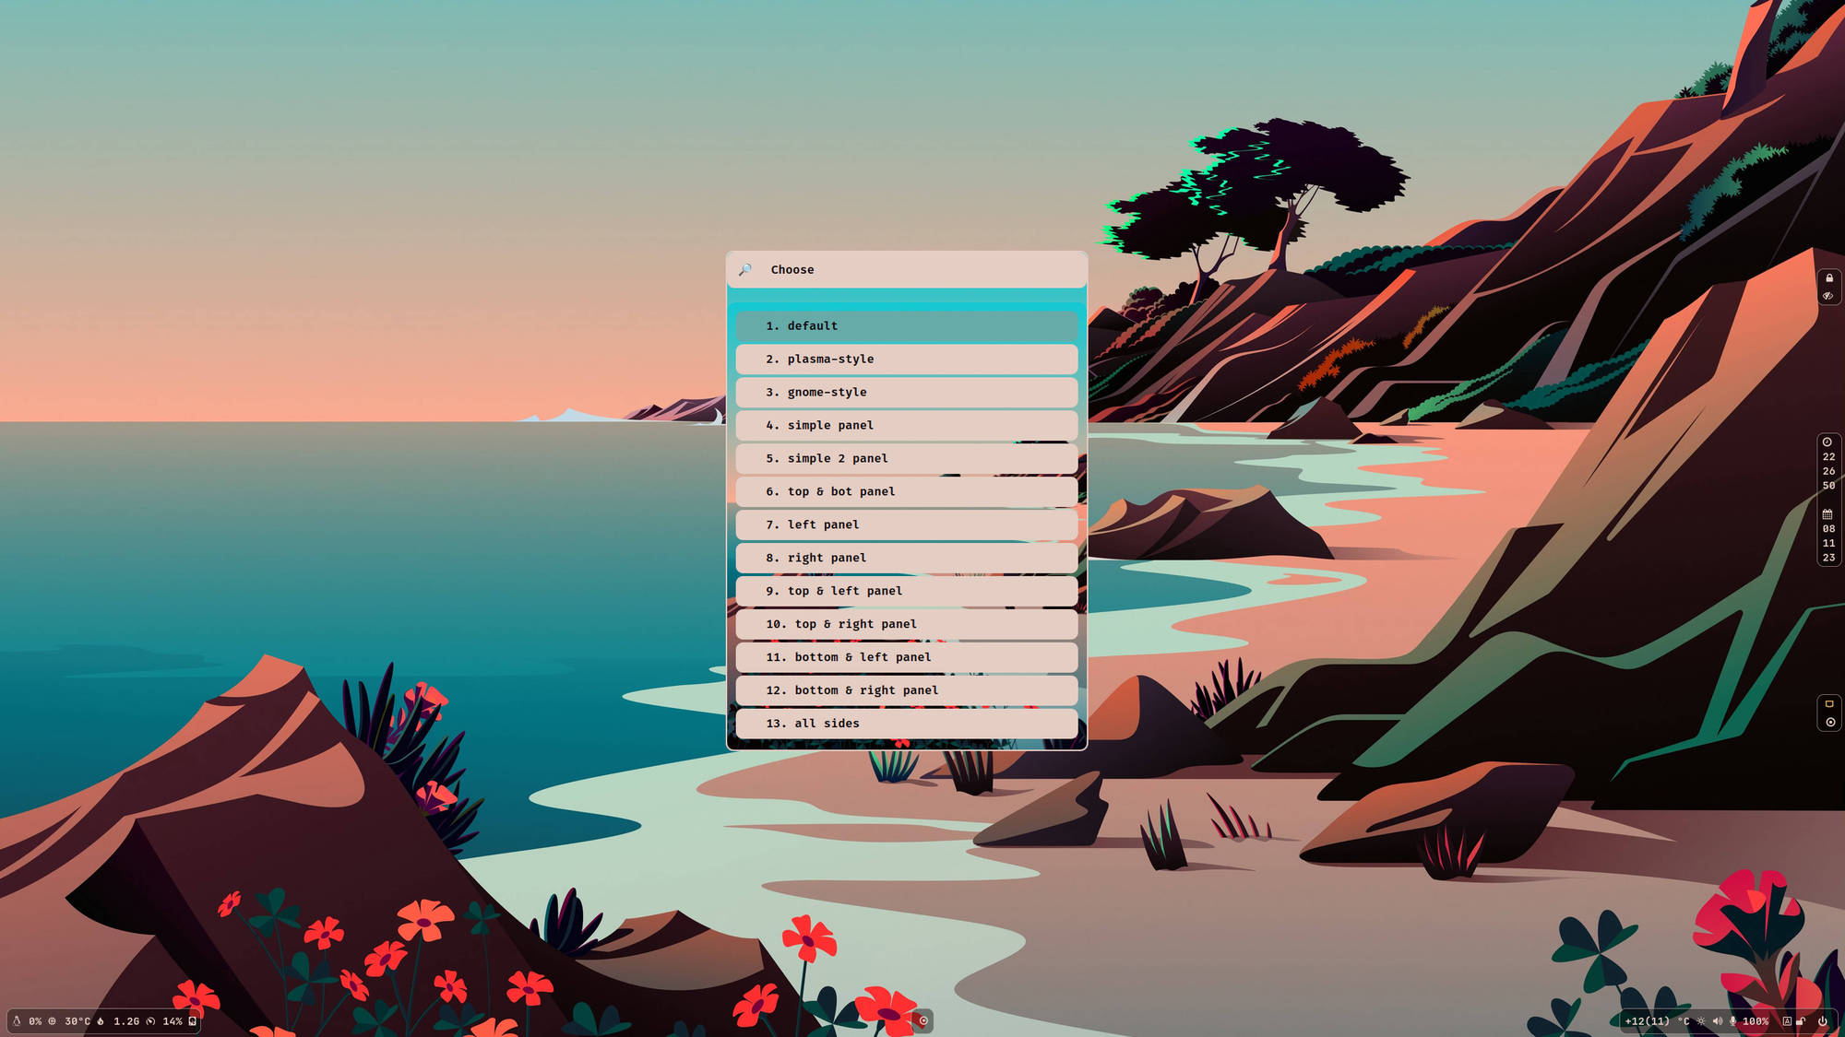Select "8. right panel" entry

click(x=906, y=559)
